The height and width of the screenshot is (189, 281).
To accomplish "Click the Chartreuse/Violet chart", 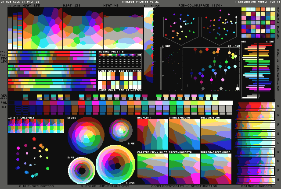I will point(152,168).
